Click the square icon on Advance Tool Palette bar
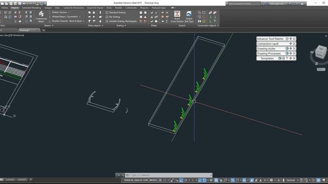328x184 pixels. [x=287, y=39]
